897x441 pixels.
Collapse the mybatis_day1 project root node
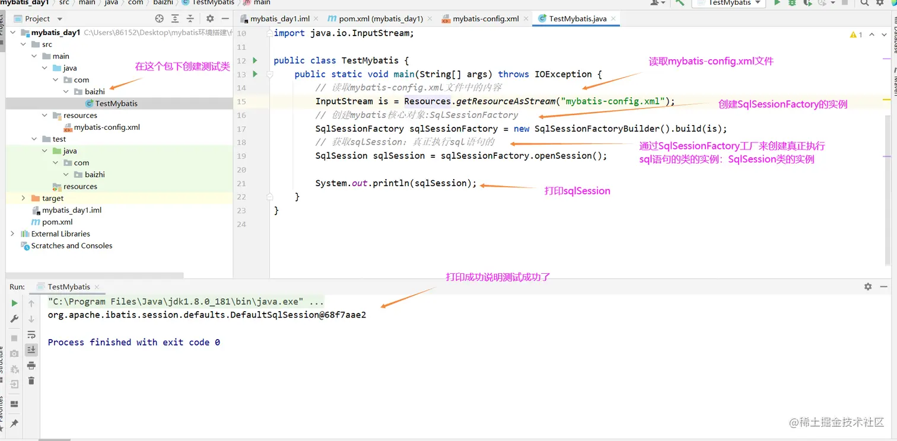click(12, 33)
